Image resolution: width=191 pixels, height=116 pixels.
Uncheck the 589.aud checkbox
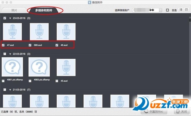30,45
